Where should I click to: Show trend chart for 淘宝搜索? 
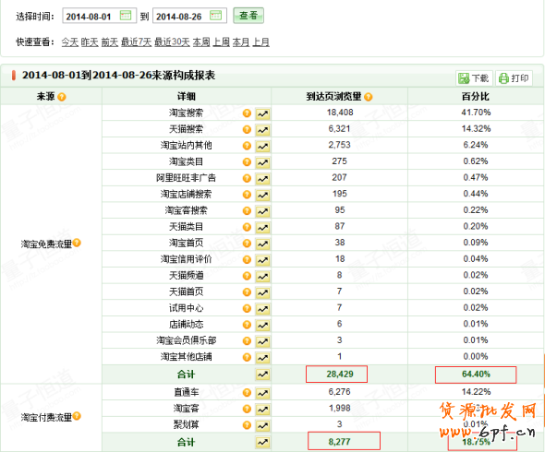262,113
